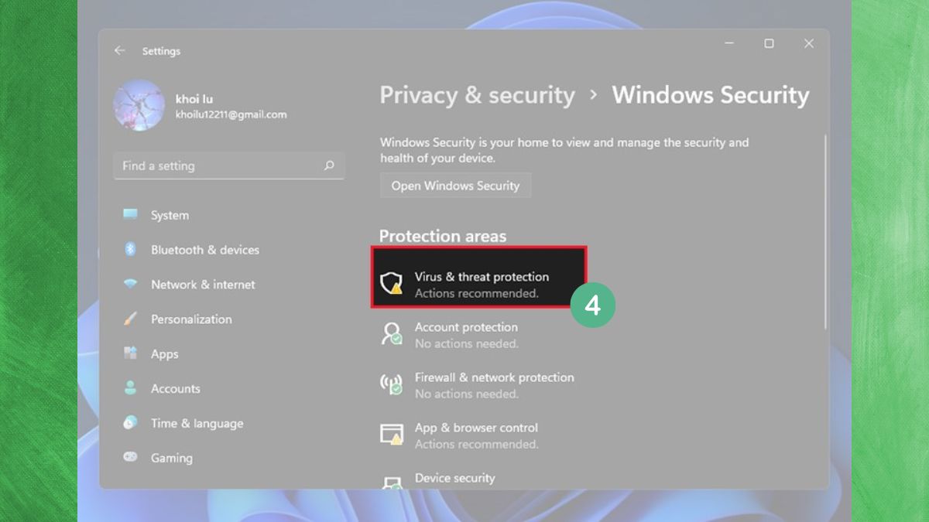Viewport: 929px width, 522px height.
Task: Click the search magnifier icon
Action: 329,165
